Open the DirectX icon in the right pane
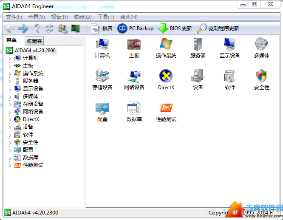Screen dimensions: 283x220 166,76
